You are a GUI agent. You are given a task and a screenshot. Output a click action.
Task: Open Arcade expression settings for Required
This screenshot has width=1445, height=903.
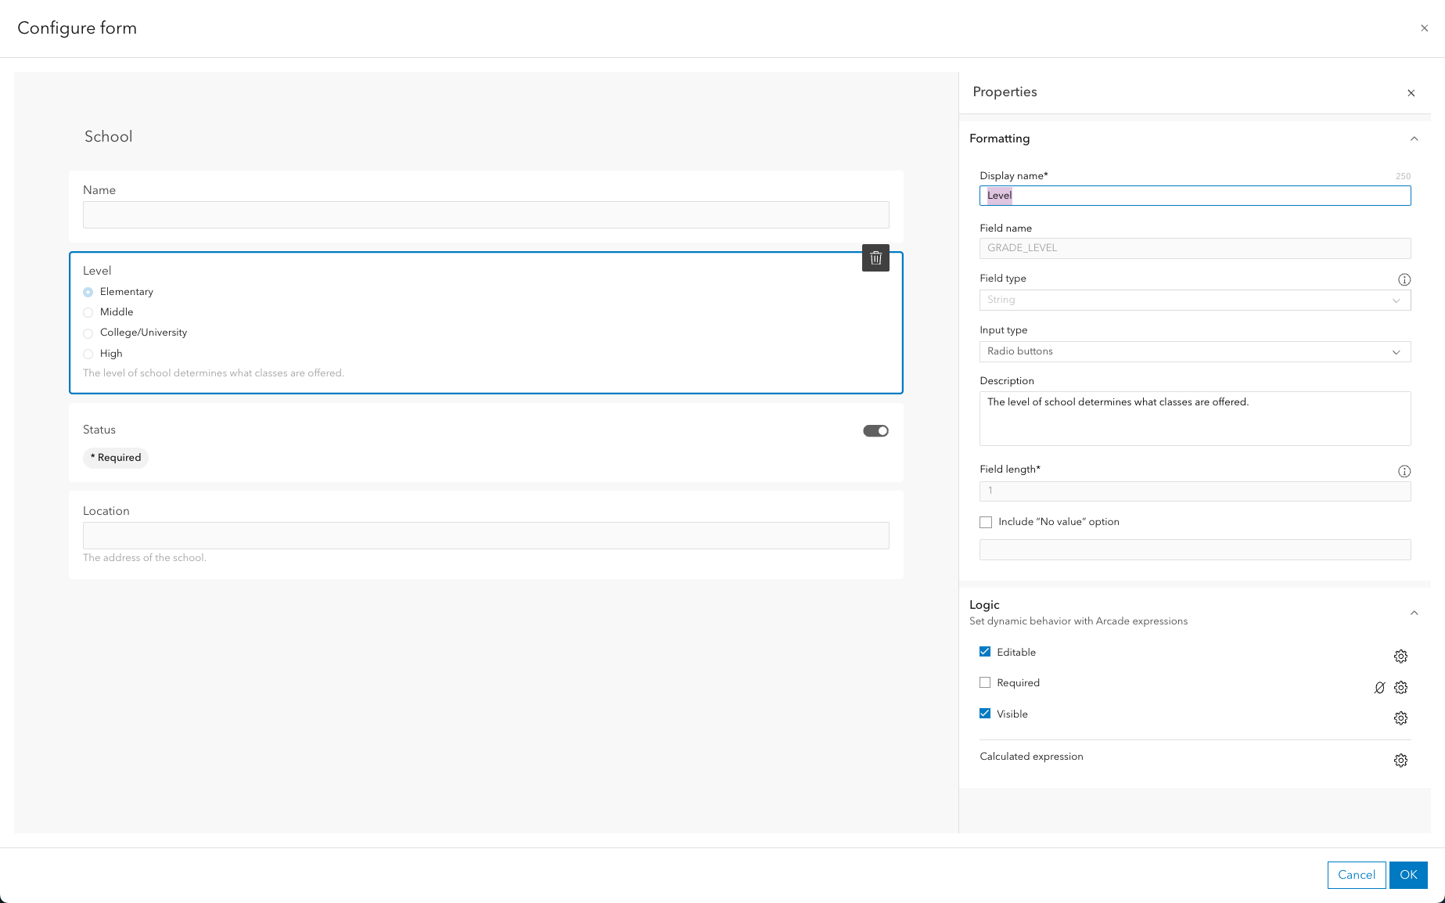coord(1400,688)
